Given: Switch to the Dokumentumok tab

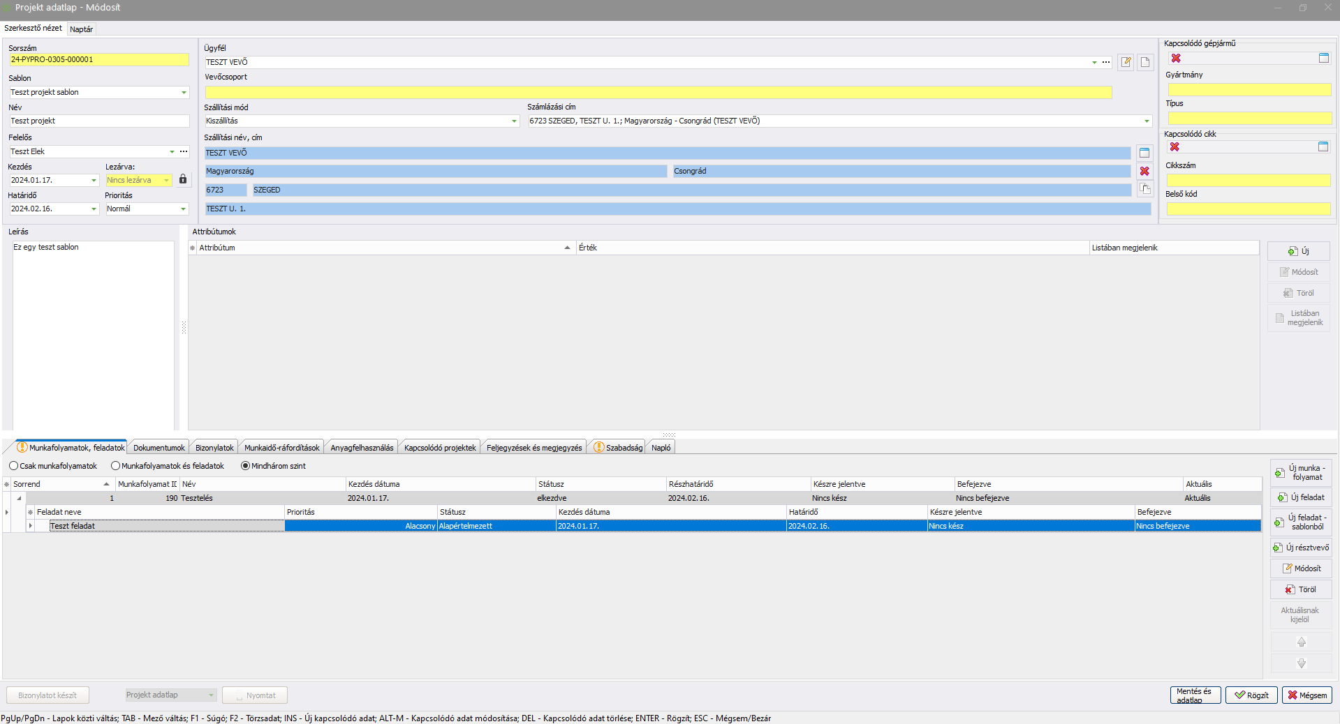Looking at the screenshot, I should pyautogui.click(x=159, y=448).
